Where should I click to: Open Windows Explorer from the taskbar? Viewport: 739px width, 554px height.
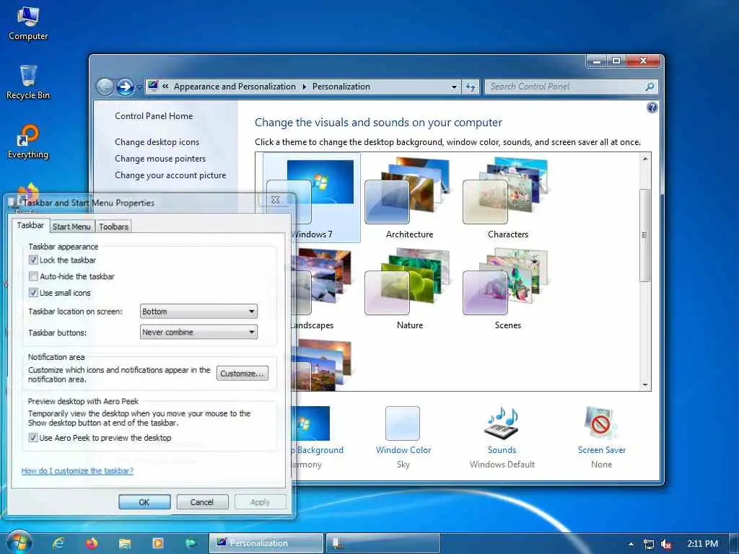pyautogui.click(x=124, y=543)
